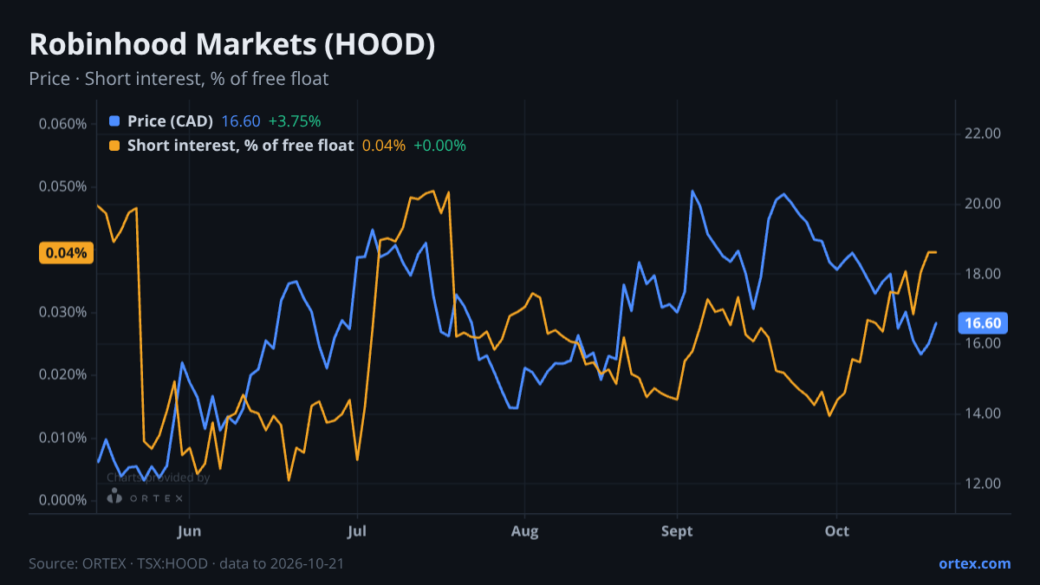Image resolution: width=1040 pixels, height=585 pixels.
Task: Click the 0.010% left axis label
Action: [62, 438]
